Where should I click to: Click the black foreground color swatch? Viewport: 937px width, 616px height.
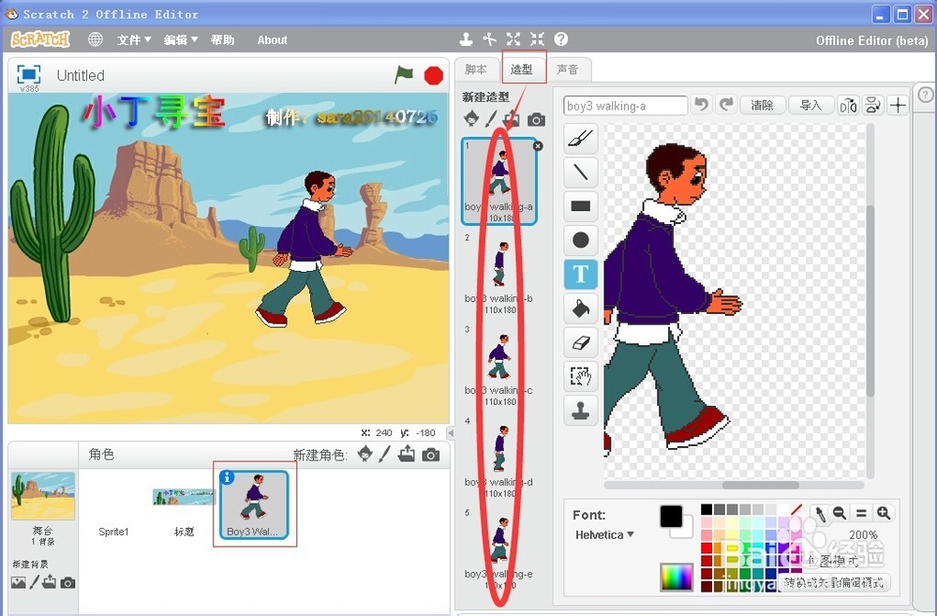[671, 516]
